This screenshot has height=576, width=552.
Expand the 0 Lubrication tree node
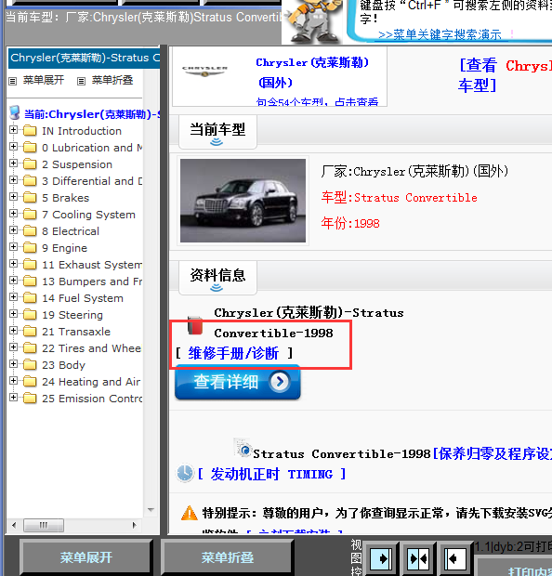pyautogui.click(x=13, y=147)
